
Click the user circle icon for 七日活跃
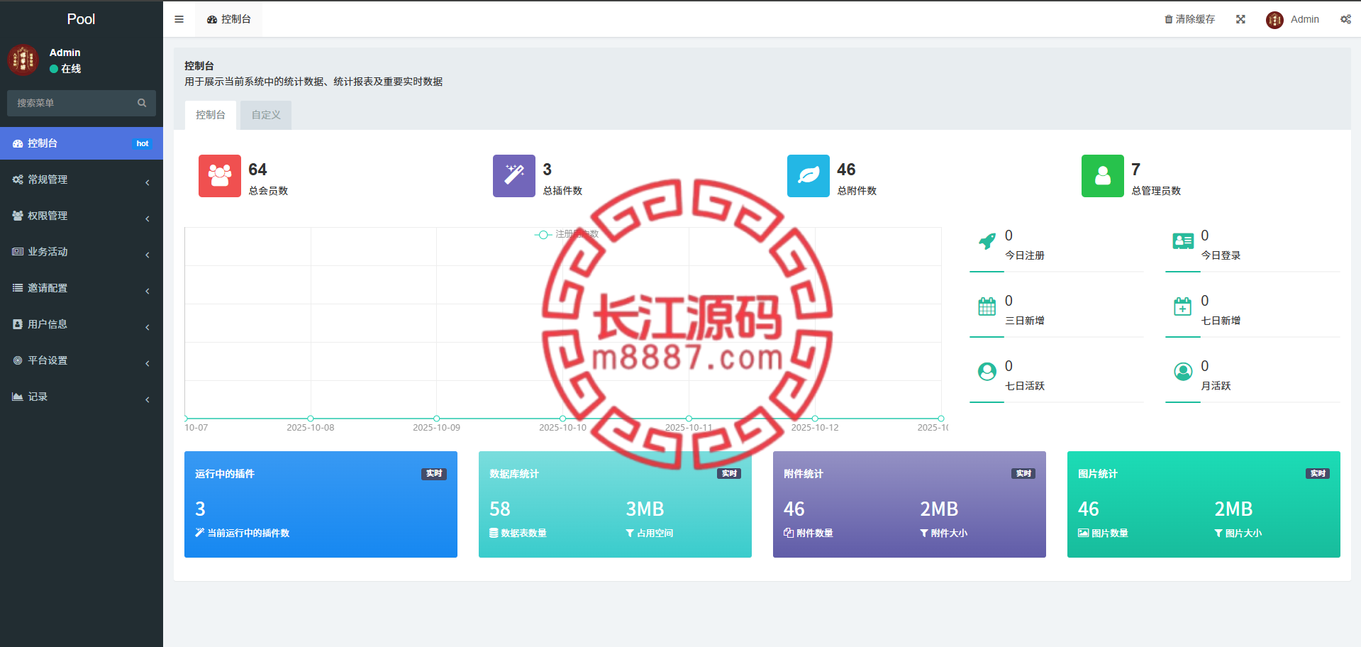(987, 372)
